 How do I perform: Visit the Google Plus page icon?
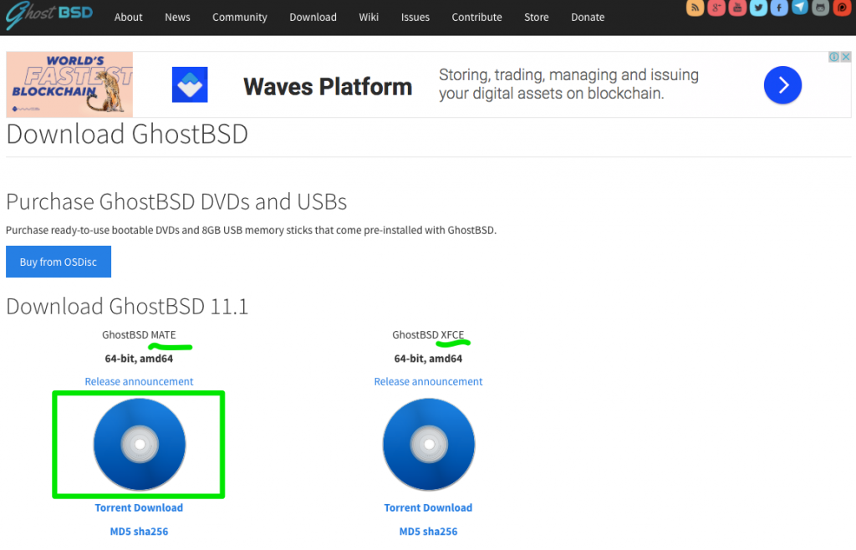pos(716,7)
